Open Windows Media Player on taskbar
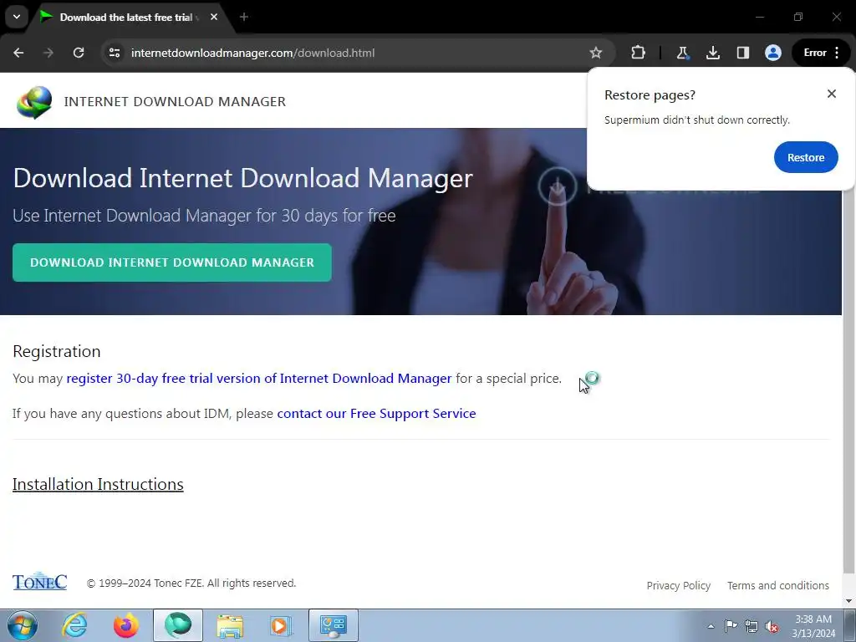 pyautogui.click(x=282, y=625)
